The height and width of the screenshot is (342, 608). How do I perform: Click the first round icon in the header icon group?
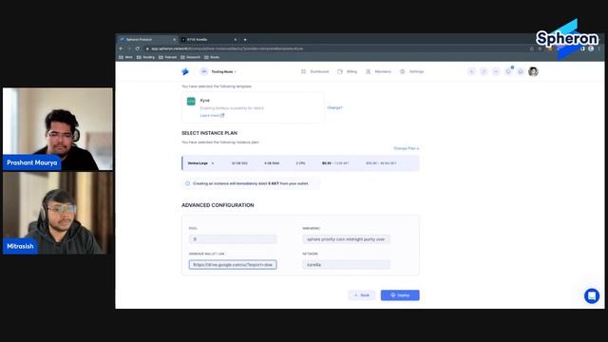[x=471, y=71]
